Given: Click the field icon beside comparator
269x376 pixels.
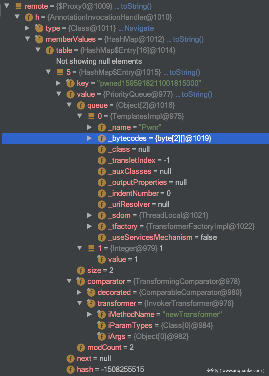Looking at the screenshot, I should click(x=81, y=281).
